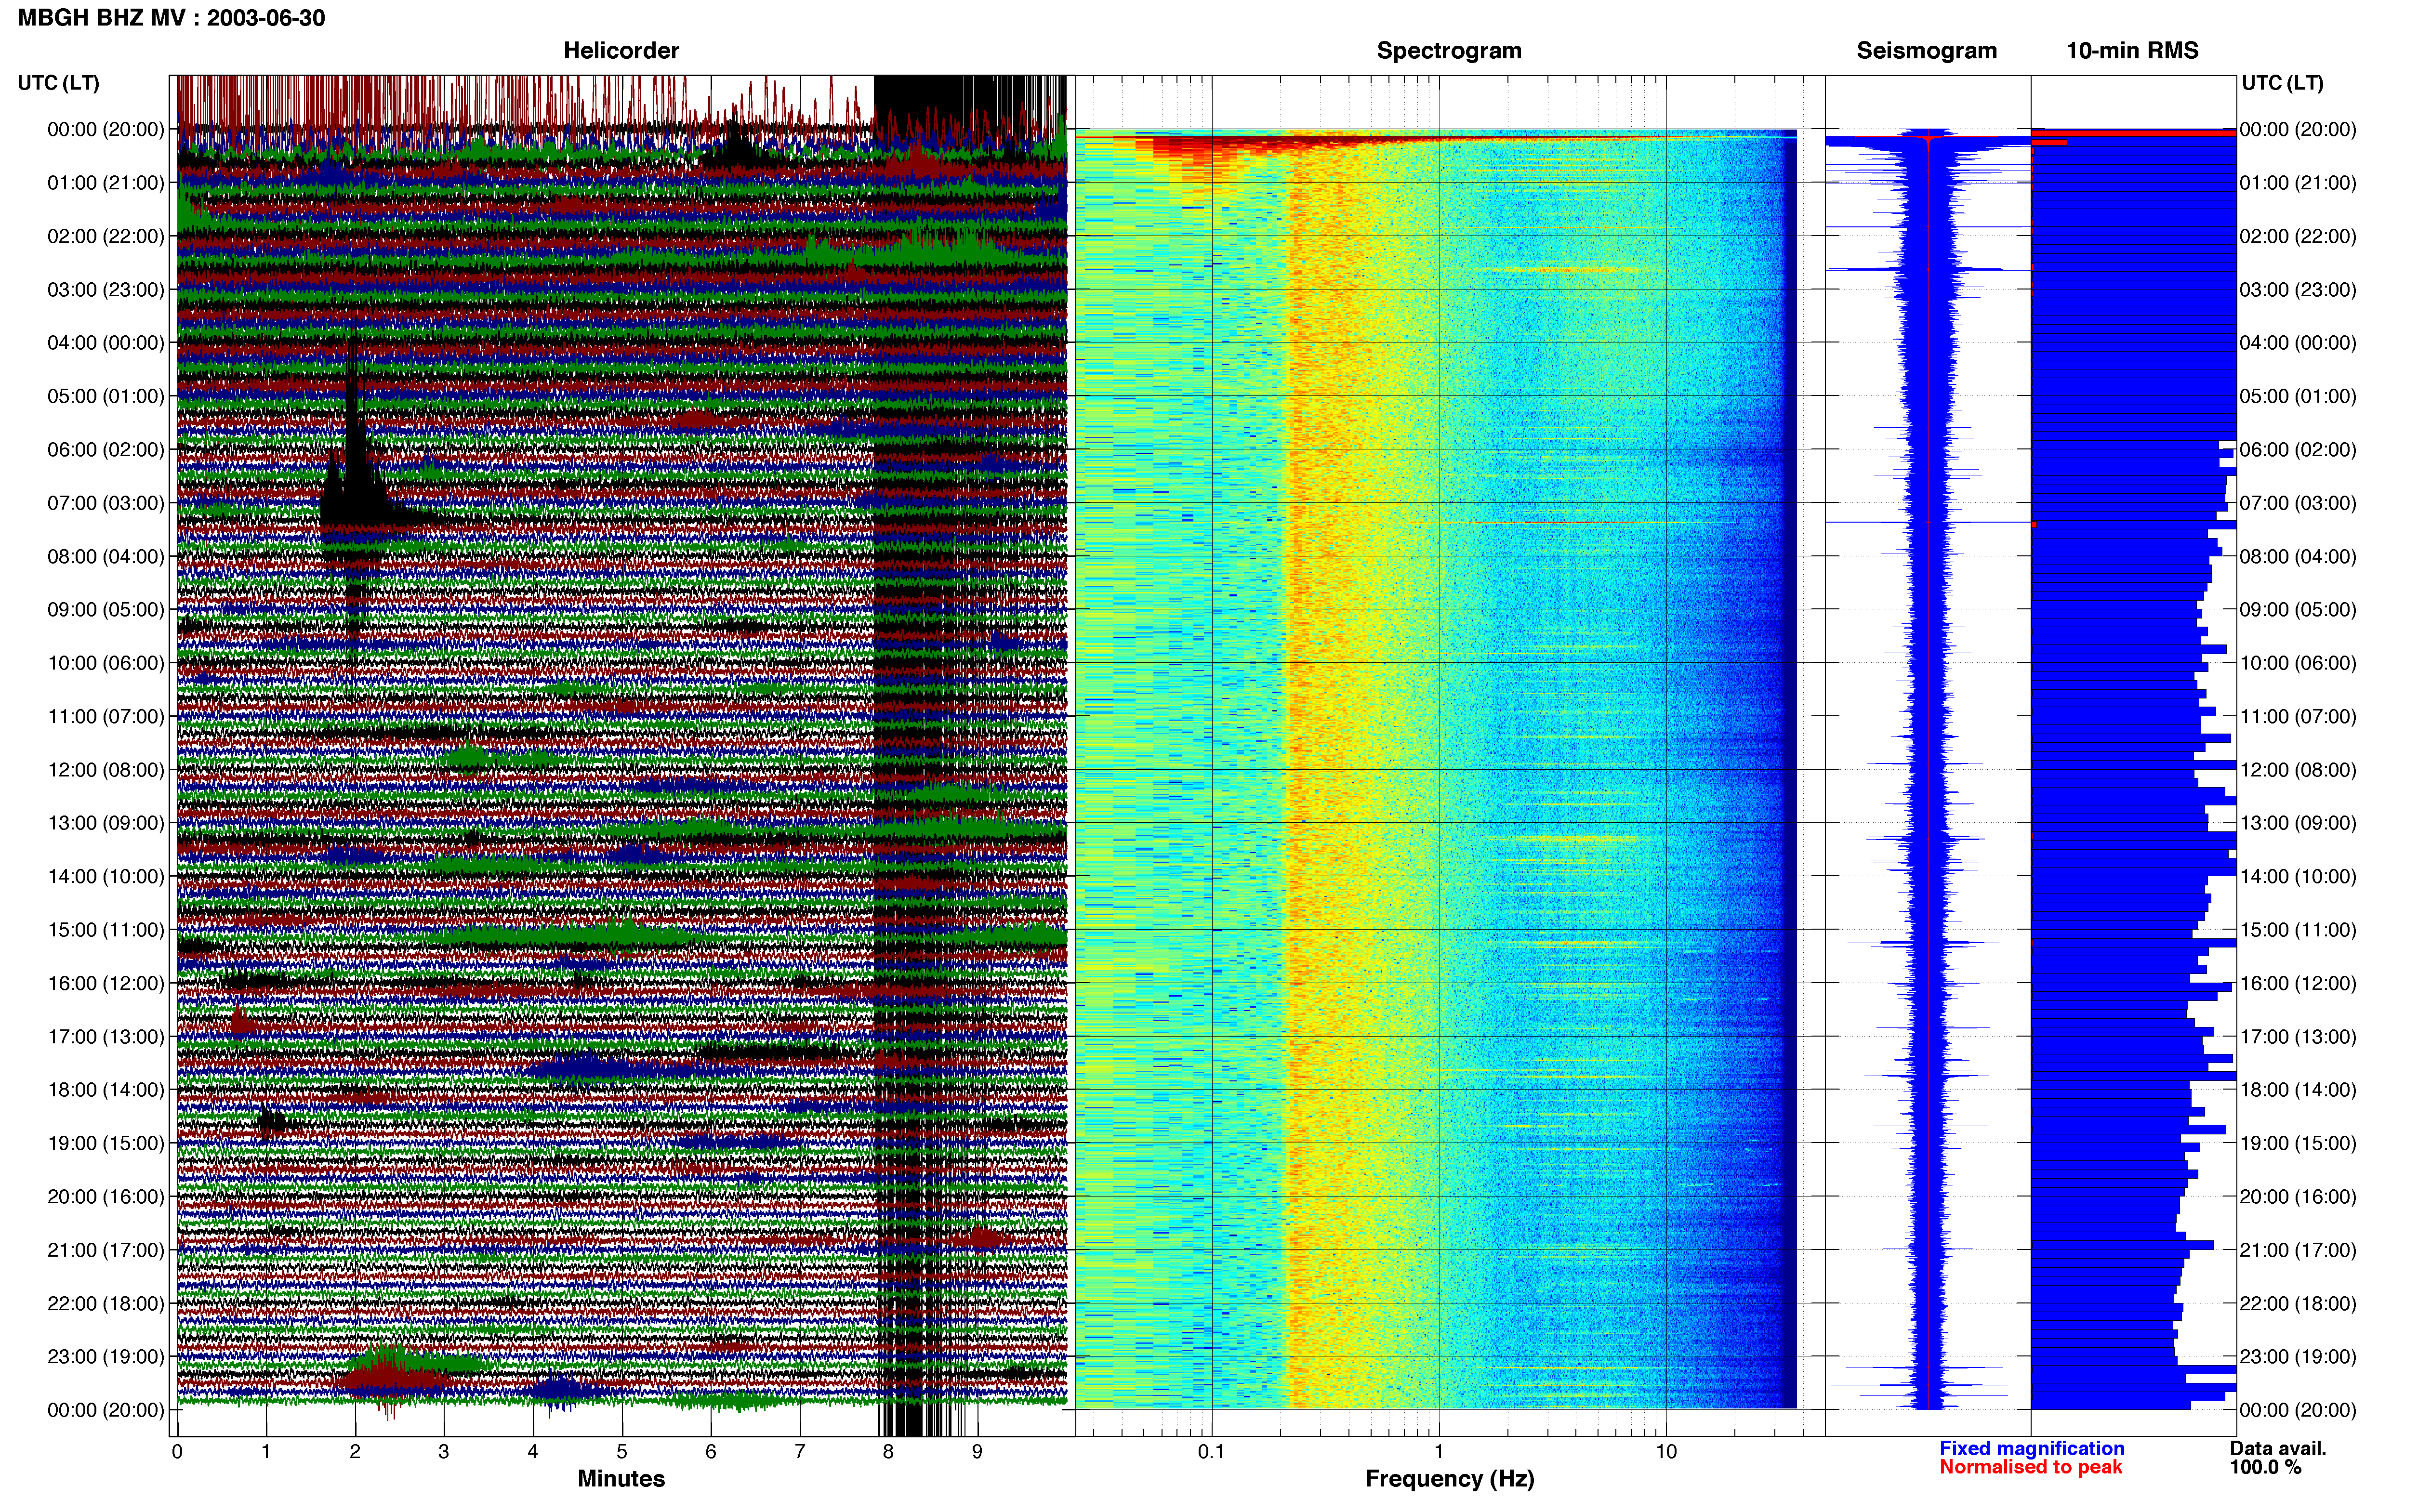
Task: Click the Data avail. label
Action: click(2278, 1448)
